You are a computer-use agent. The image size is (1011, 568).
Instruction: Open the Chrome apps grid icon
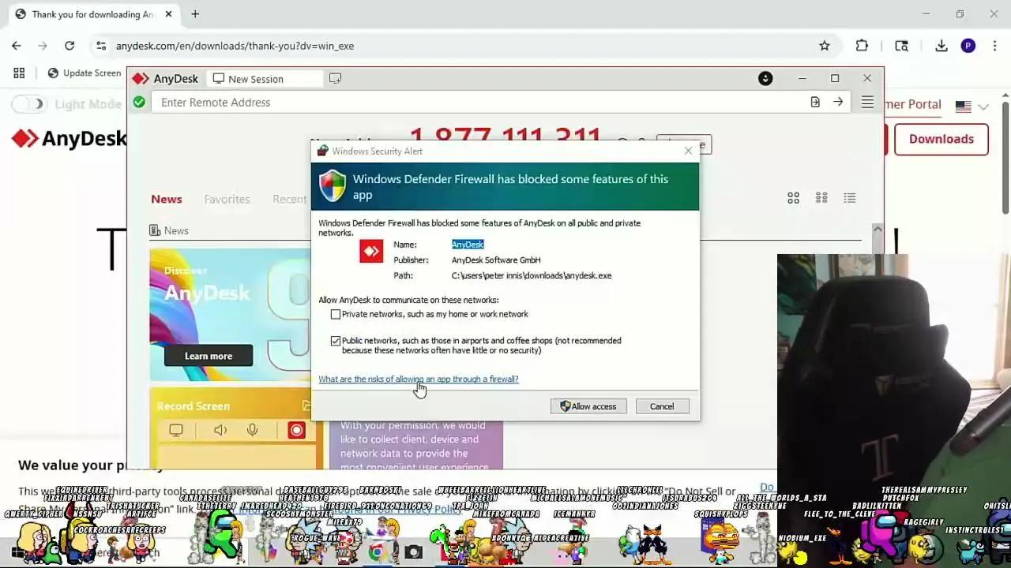coord(19,73)
